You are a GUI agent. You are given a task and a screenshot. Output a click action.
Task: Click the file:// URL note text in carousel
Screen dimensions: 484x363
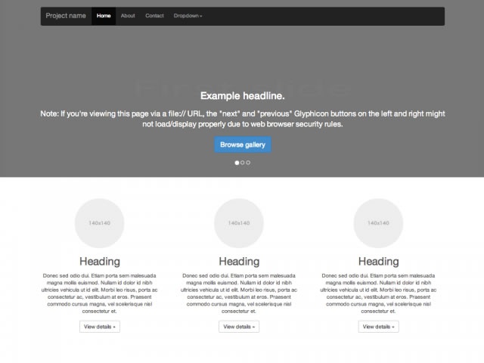click(x=242, y=119)
